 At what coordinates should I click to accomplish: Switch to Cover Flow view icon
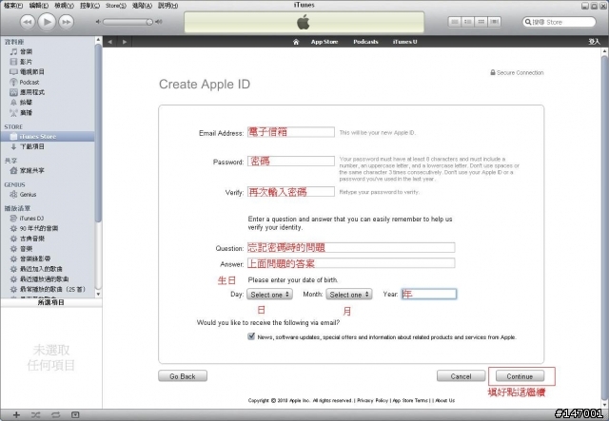pos(494,22)
